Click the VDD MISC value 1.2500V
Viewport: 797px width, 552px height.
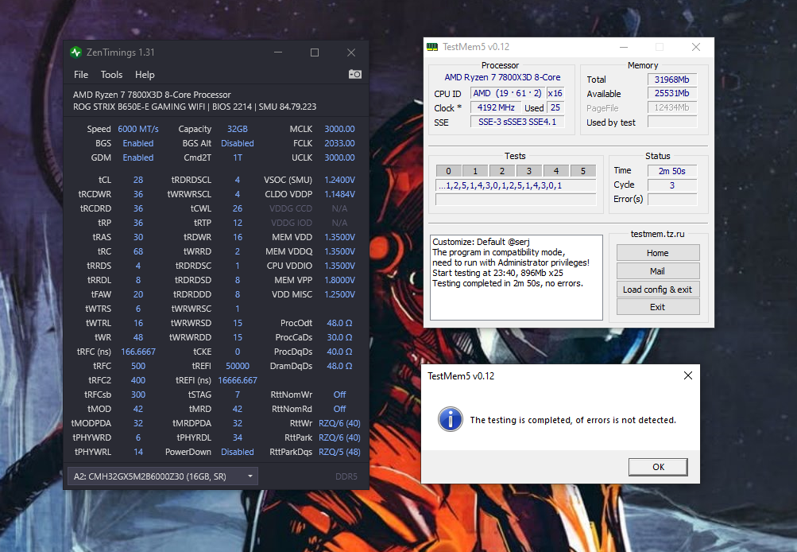[339, 294]
